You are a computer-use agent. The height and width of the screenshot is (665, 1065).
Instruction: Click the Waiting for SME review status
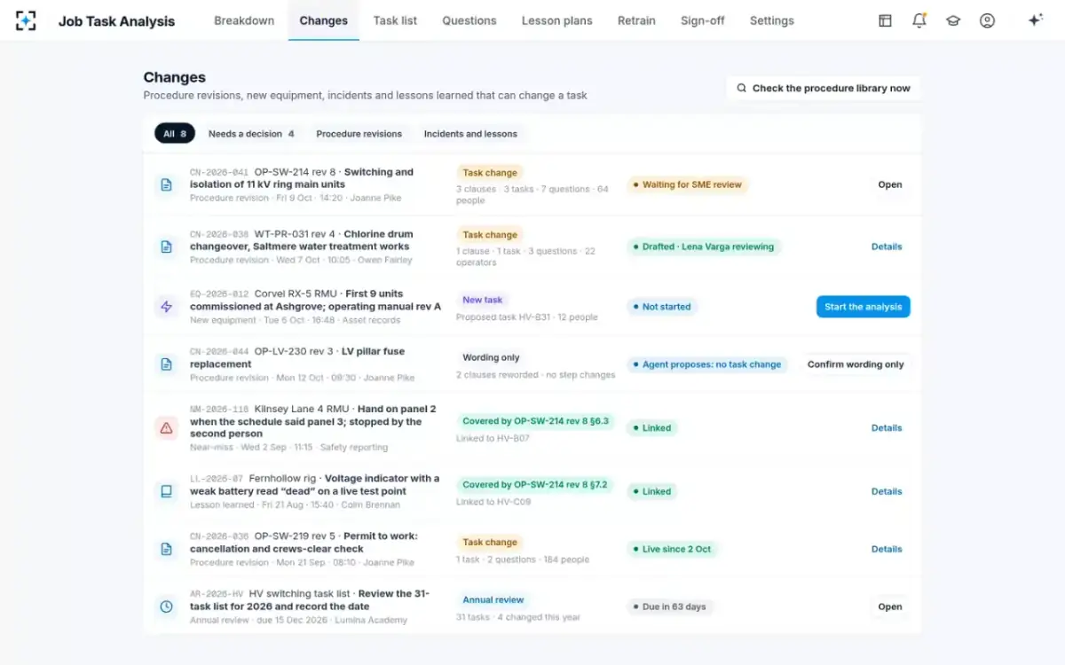pyautogui.click(x=688, y=184)
